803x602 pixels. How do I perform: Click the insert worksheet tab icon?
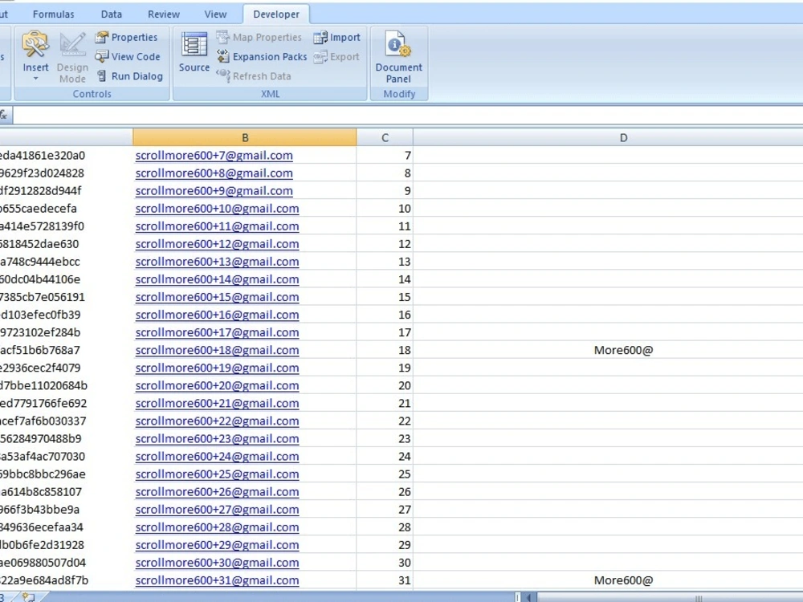pos(29,597)
